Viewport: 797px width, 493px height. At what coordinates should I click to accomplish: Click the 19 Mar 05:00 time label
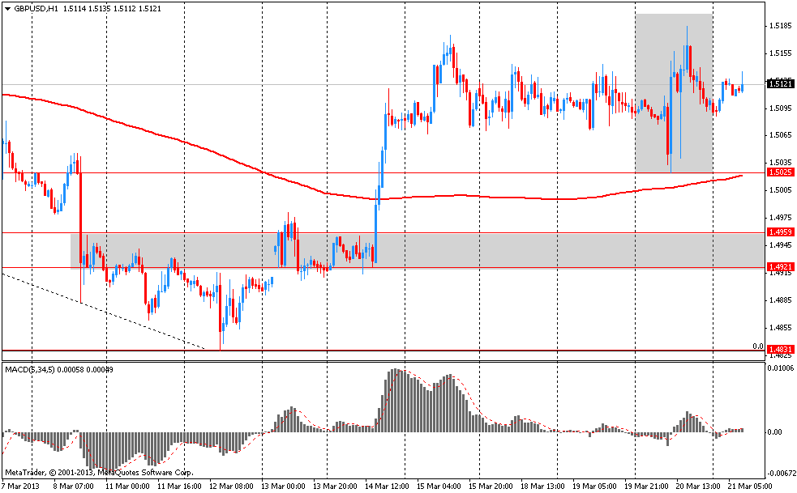tap(593, 487)
